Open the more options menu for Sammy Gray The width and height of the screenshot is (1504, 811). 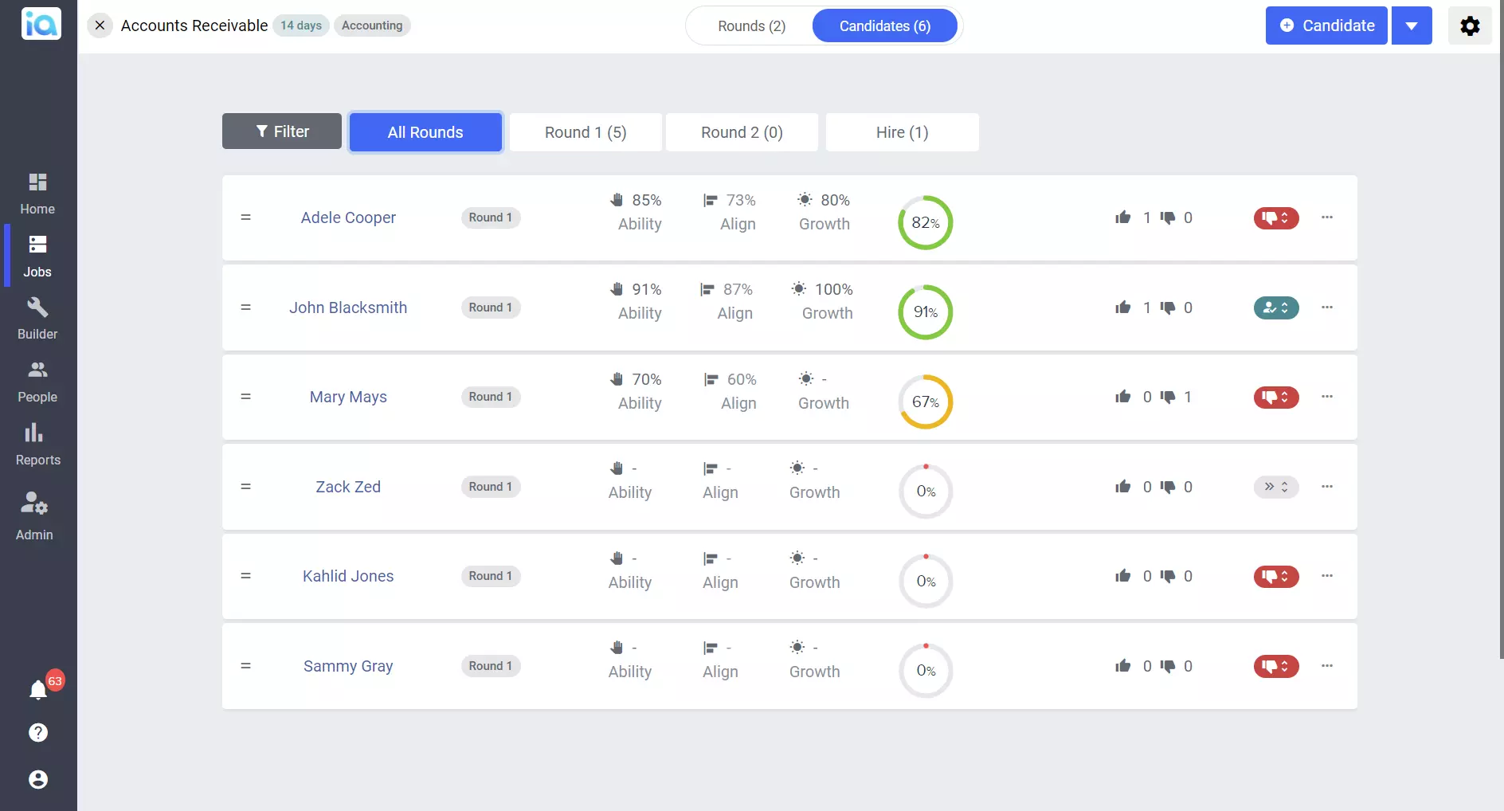1327,666
